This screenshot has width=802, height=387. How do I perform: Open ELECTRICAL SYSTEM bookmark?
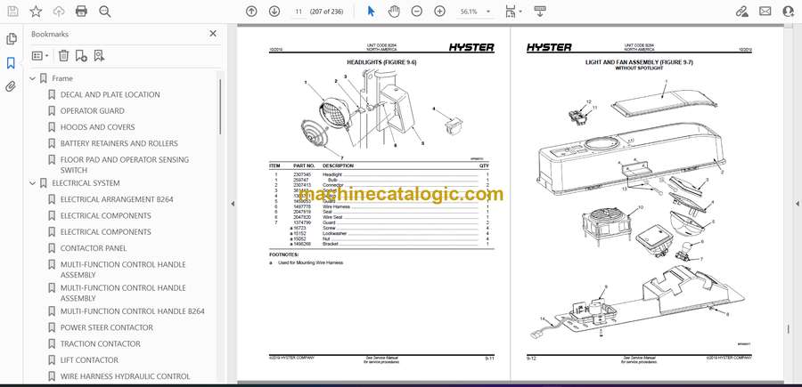tap(86, 183)
